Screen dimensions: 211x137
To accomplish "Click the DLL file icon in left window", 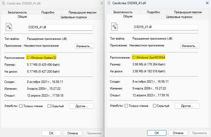I will pyautogui.click(x=9, y=27).
